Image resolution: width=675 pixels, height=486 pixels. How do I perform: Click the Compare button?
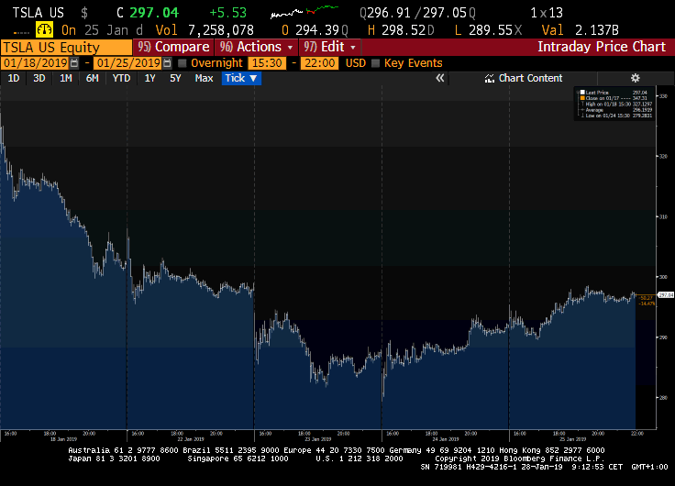tap(173, 47)
